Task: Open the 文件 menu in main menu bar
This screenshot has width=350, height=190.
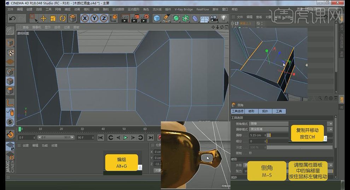Action: pos(10,9)
